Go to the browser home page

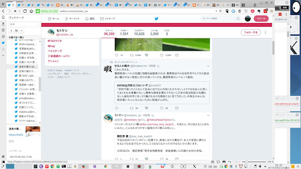tap(32, 11)
